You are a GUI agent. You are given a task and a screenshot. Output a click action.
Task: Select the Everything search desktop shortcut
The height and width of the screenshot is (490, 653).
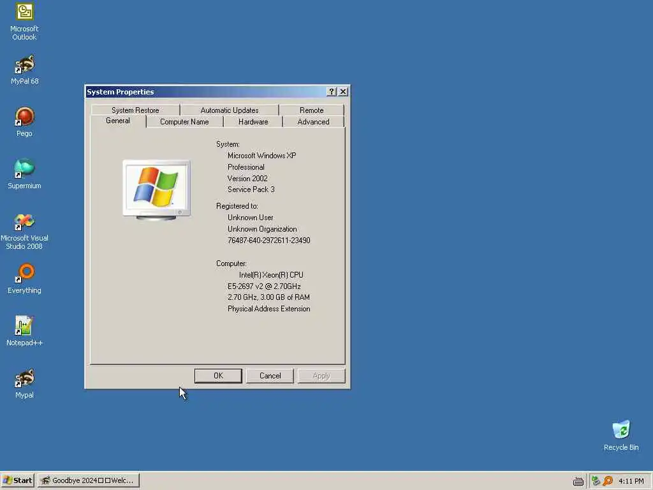[25, 279]
